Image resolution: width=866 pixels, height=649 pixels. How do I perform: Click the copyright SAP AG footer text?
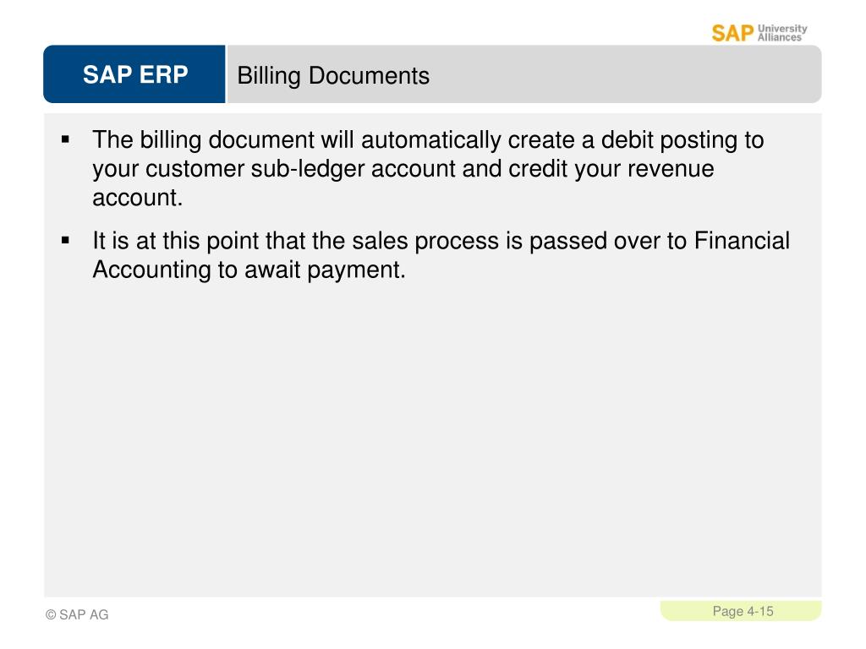77,614
